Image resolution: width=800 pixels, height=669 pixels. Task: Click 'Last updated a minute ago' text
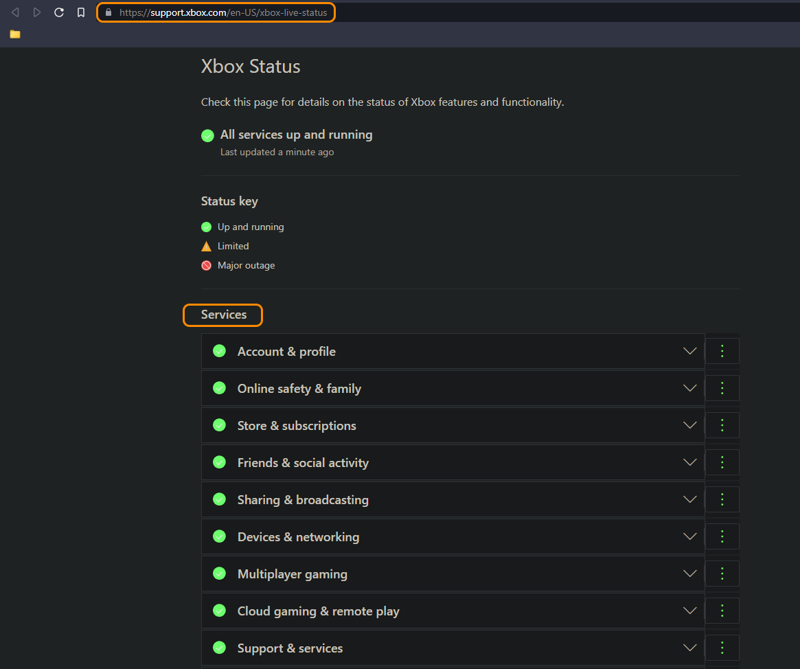[277, 152]
